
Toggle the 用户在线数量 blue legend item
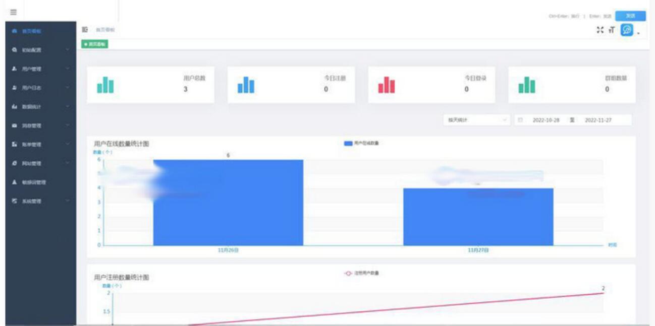(361, 144)
